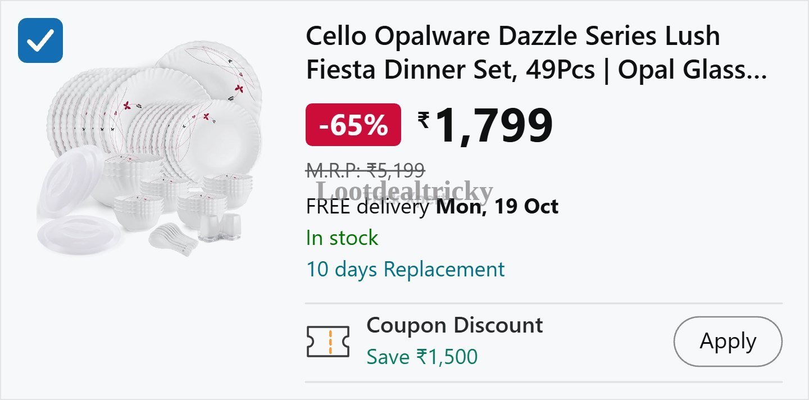Click the coupon ticket icon
This screenshot has height=400, width=809.
[x=328, y=341]
